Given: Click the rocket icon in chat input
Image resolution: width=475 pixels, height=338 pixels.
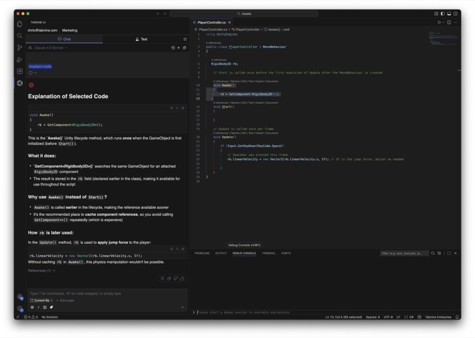Looking at the screenshot, I should tap(51, 307).
